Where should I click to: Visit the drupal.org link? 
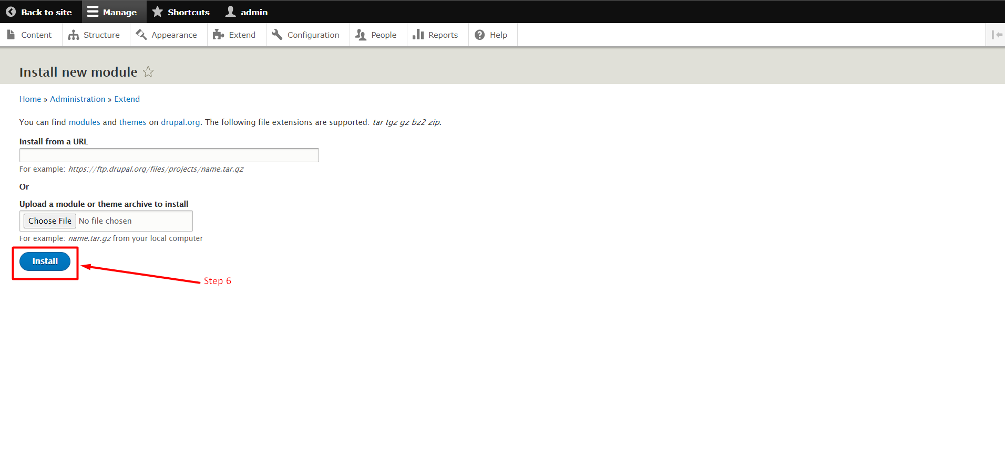(180, 122)
